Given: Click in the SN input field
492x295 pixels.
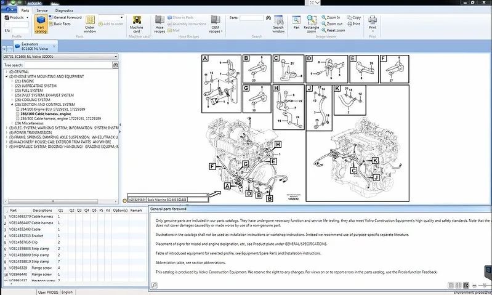Looking at the screenshot, I should 20,30.
